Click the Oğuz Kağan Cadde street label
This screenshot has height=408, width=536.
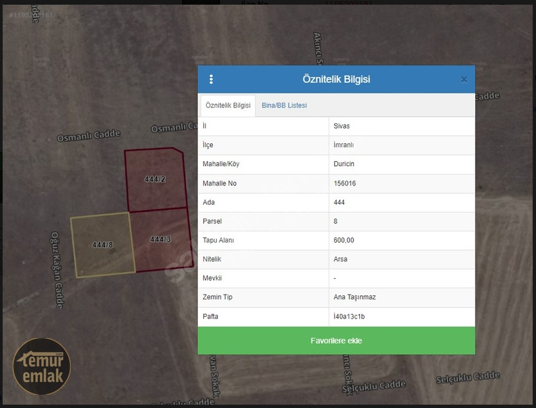[57, 269]
